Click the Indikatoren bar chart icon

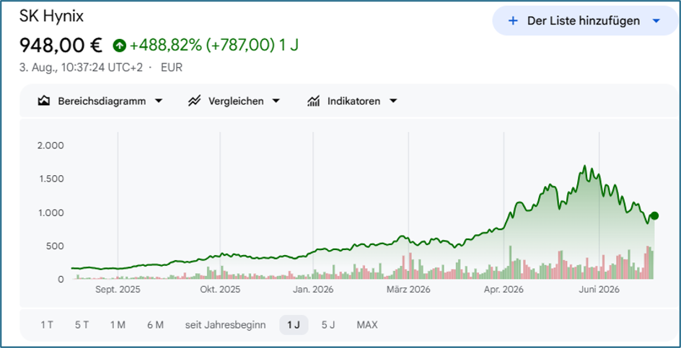click(x=313, y=101)
